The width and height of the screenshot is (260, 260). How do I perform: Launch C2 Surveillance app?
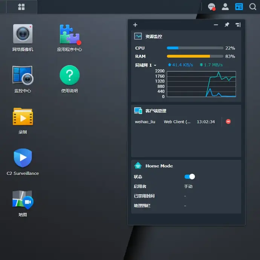(23, 158)
